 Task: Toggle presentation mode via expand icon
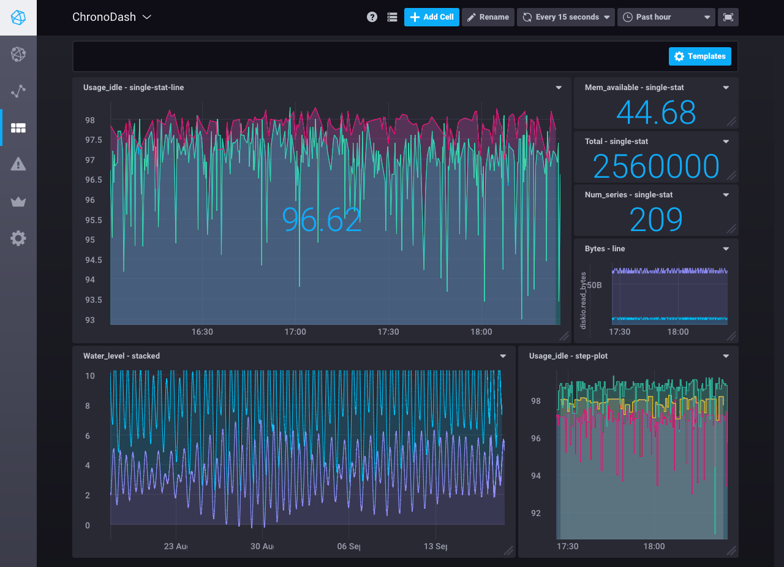pos(728,17)
